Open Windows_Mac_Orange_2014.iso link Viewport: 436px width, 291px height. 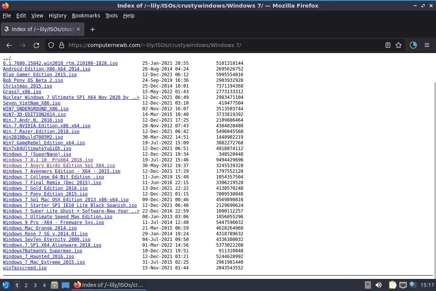[40, 228]
